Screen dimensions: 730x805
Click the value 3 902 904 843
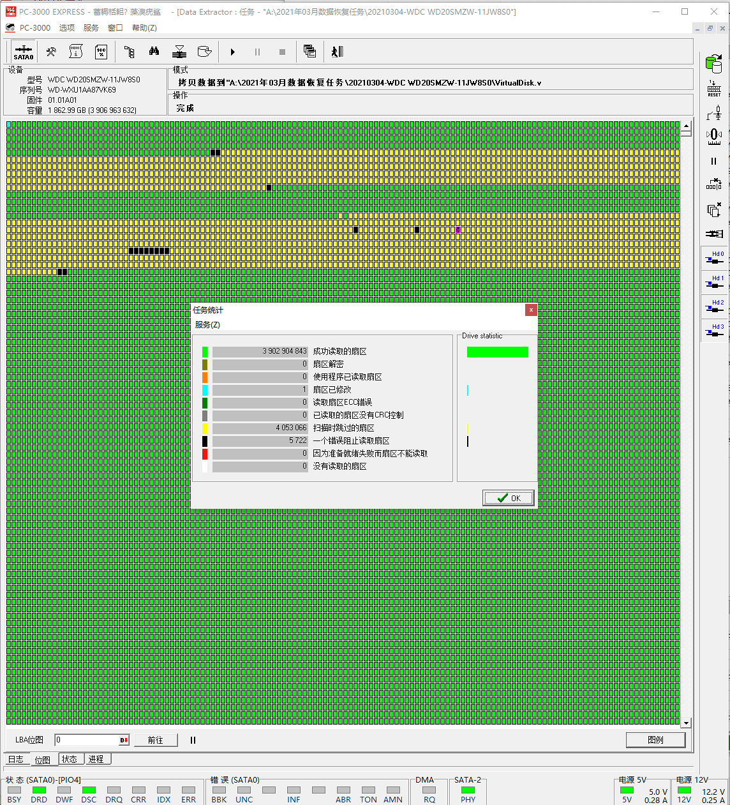285,351
